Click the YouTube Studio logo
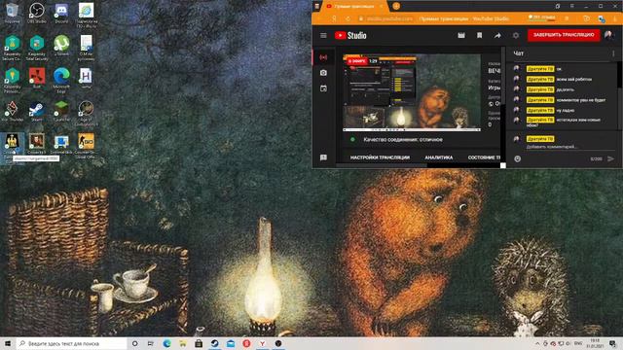The width and height of the screenshot is (623, 350). pyautogui.click(x=350, y=35)
